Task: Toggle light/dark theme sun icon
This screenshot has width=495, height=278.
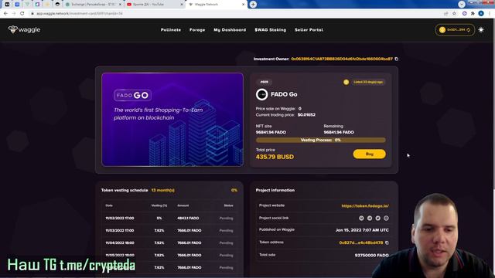Action: 481,30
